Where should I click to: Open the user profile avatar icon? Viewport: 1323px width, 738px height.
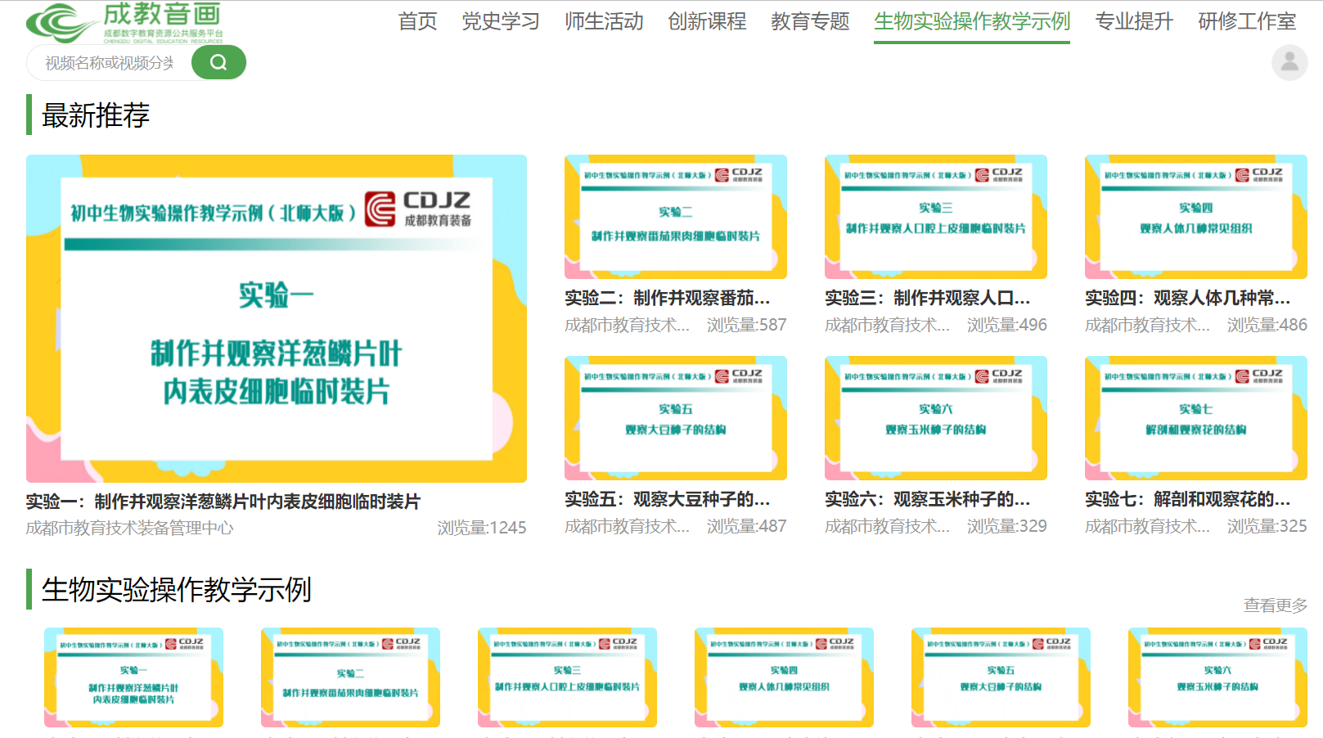click(x=1289, y=62)
